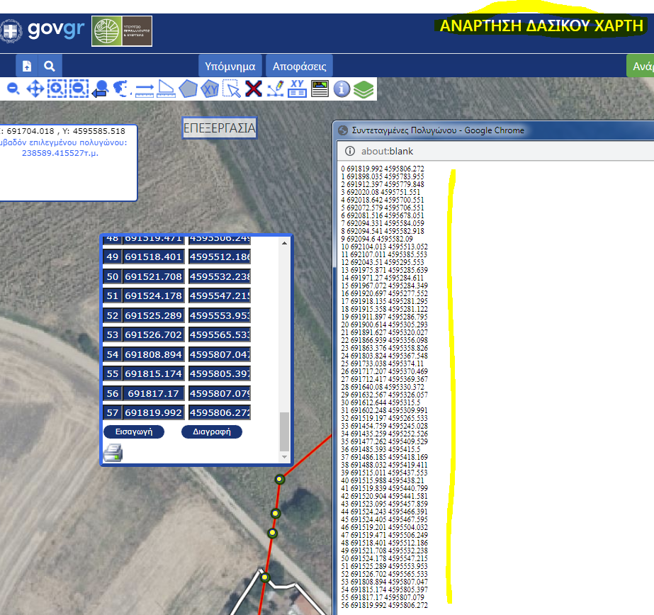Click the red X clear tool

tap(254, 89)
